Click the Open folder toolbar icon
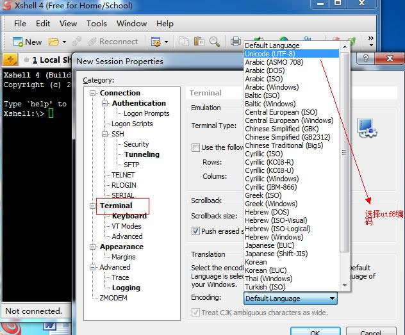Viewport: 405px width, 335px height. tap(54, 42)
